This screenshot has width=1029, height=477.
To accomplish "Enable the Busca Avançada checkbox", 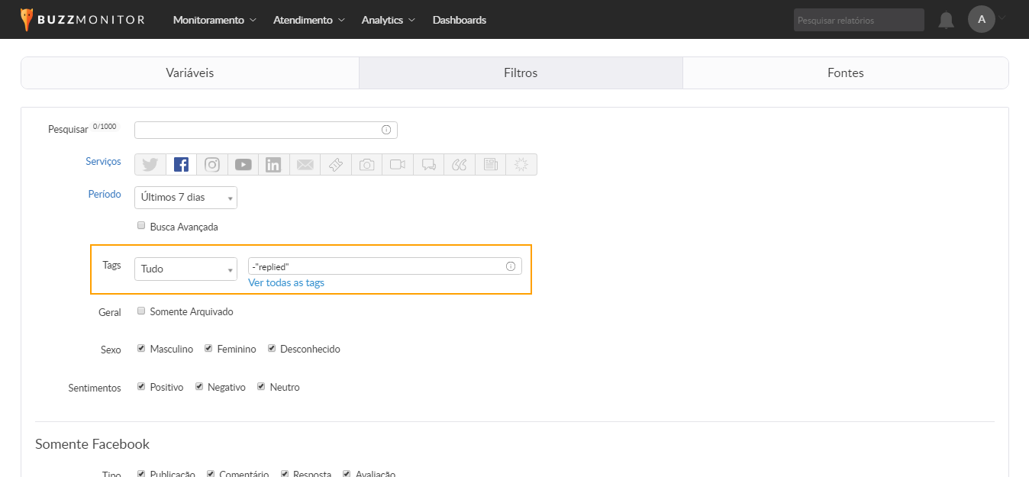I will click(x=141, y=226).
